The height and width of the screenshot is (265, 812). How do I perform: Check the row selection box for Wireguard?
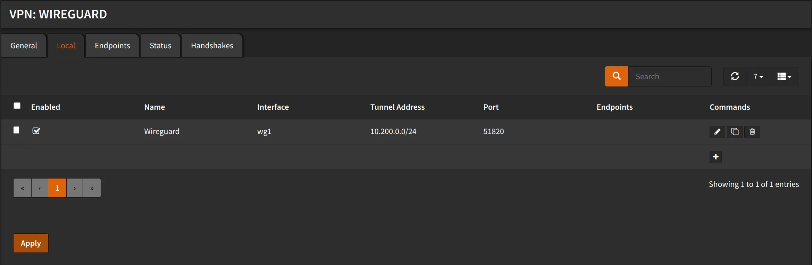point(16,130)
